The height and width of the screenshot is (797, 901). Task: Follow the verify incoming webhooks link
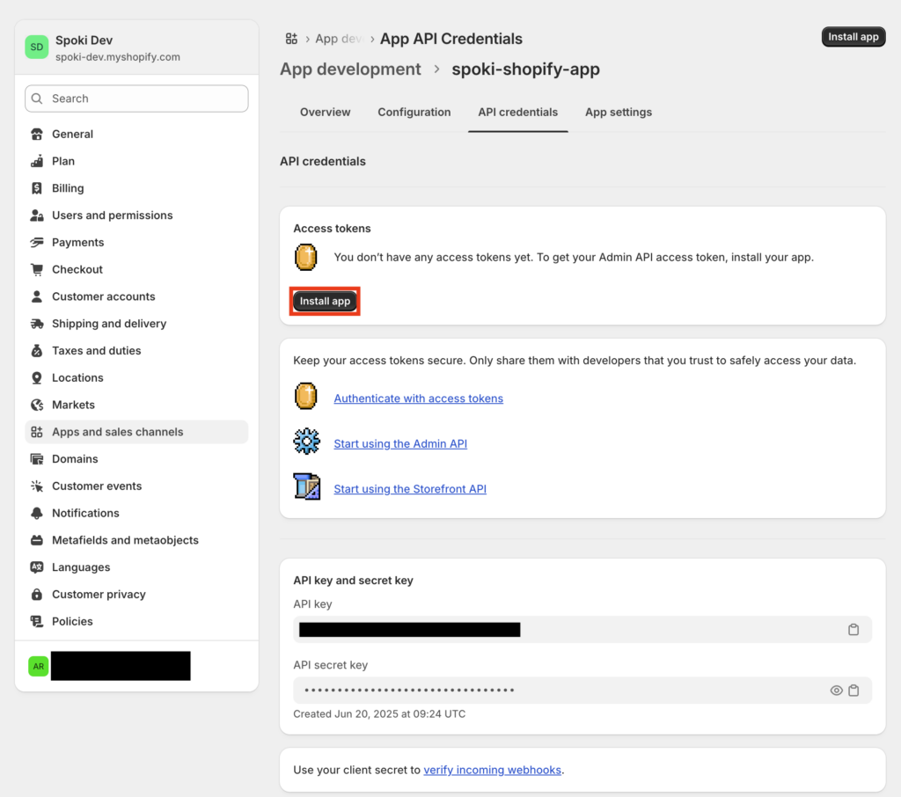(x=492, y=770)
